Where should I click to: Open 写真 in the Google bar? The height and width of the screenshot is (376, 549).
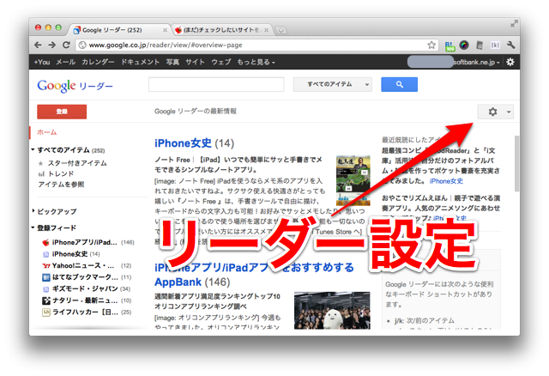pyautogui.click(x=172, y=62)
